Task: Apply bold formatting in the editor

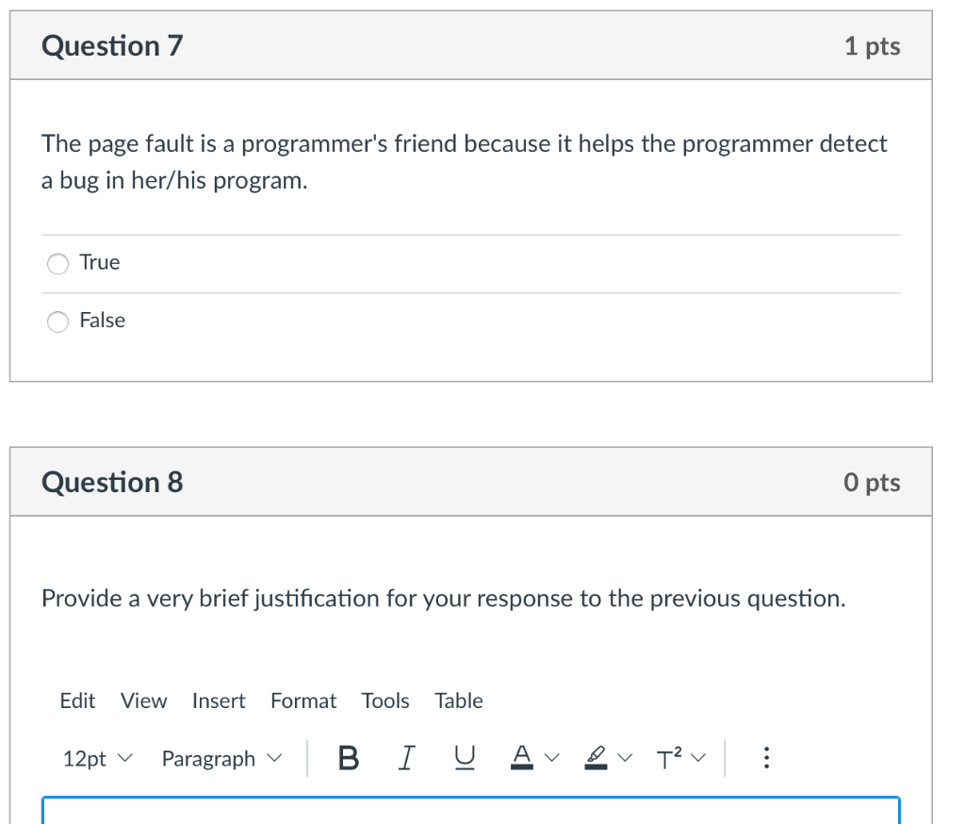Action: click(348, 758)
